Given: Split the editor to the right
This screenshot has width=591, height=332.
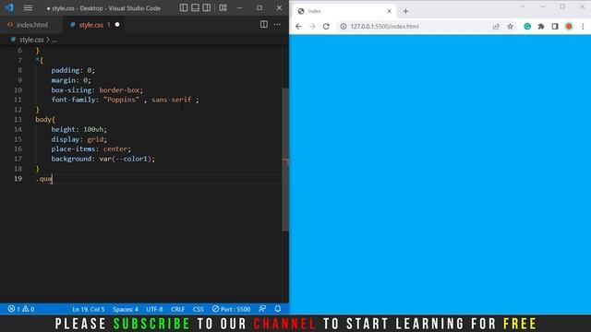Looking at the screenshot, I should (x=264, y=25).
